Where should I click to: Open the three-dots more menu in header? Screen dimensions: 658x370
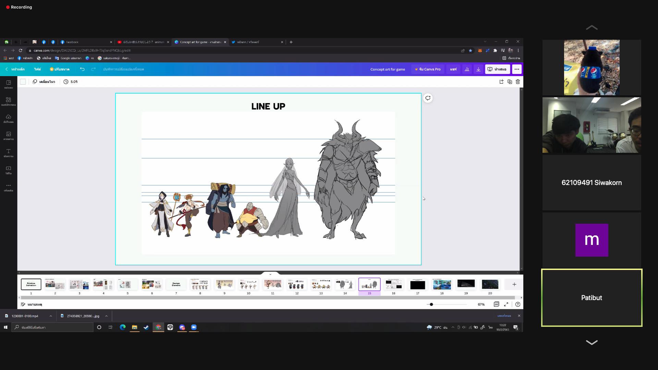pyautogui.click(x=517, y=69)
